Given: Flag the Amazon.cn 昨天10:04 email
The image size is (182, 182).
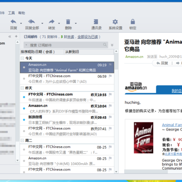Looking at the screenshot, I should (110, 106).
